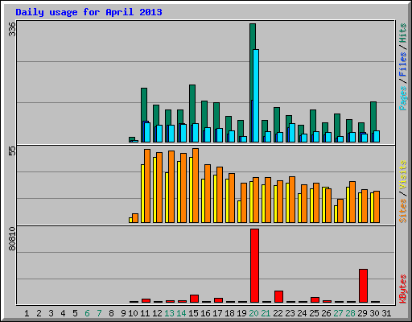412x322 pixels.
Task: Click the chart title "Daily usage for April 2013"
Action: pos(89,12)
